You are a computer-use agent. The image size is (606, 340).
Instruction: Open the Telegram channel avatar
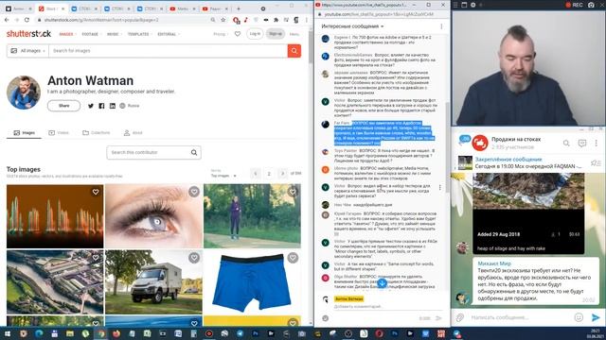[x=480, y=143]
